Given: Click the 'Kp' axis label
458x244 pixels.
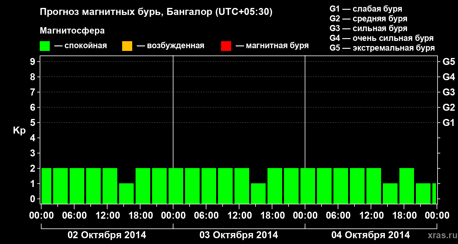Looking at the screenshot, I should tap(19, 131).
